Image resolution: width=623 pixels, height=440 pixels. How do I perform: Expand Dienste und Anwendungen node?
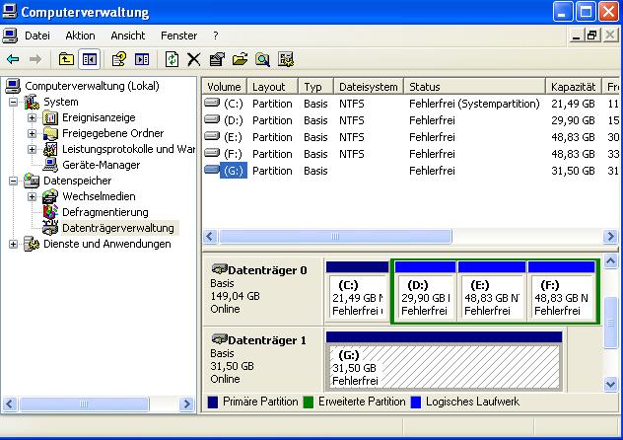(x=14, y=244)
